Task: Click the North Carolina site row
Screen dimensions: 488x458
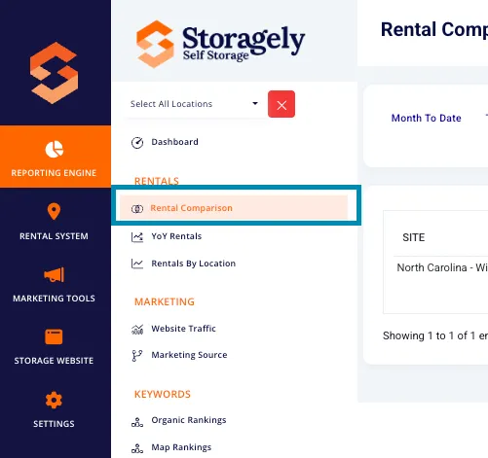Action: click(x=442, y=267)
